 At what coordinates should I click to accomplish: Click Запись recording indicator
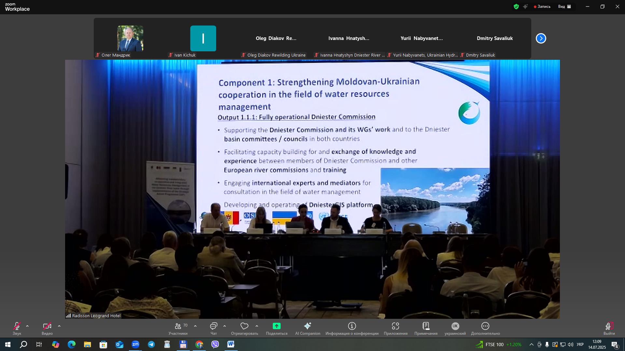point(542,6)
